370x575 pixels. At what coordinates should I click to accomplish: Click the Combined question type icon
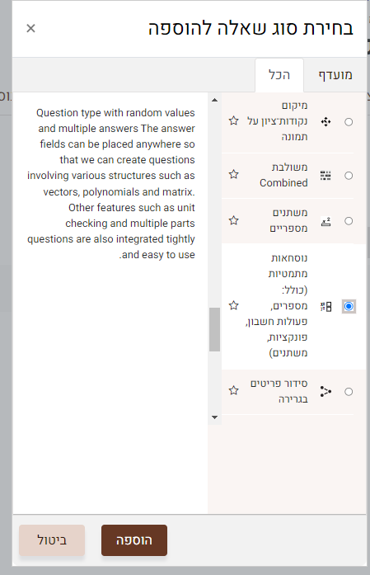(x=326, y=175)
